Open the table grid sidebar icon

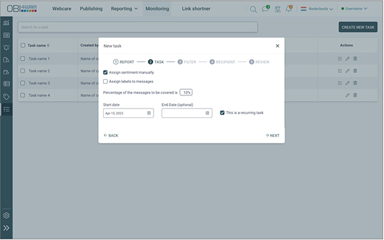(6, 84)
